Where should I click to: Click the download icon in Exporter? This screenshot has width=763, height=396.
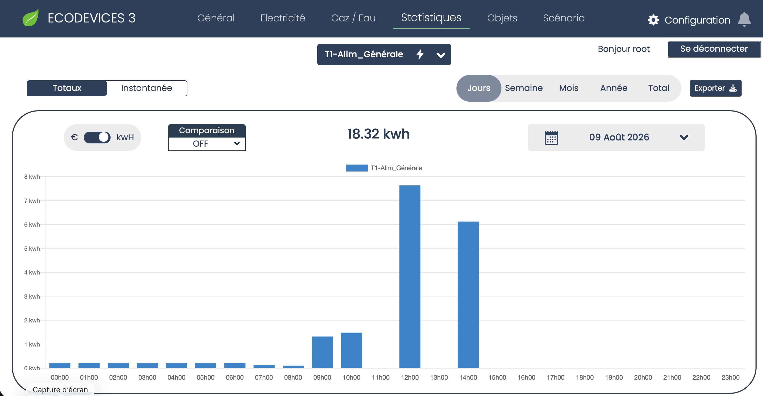(x=733, y=88)
